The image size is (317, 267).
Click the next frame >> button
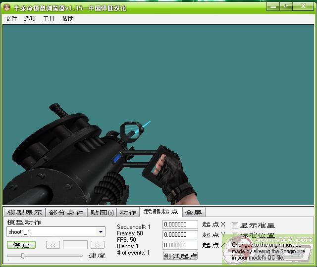[98, 245]
